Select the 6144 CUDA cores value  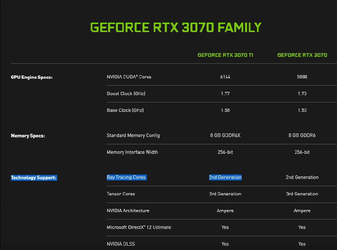(x=225, y=77)
